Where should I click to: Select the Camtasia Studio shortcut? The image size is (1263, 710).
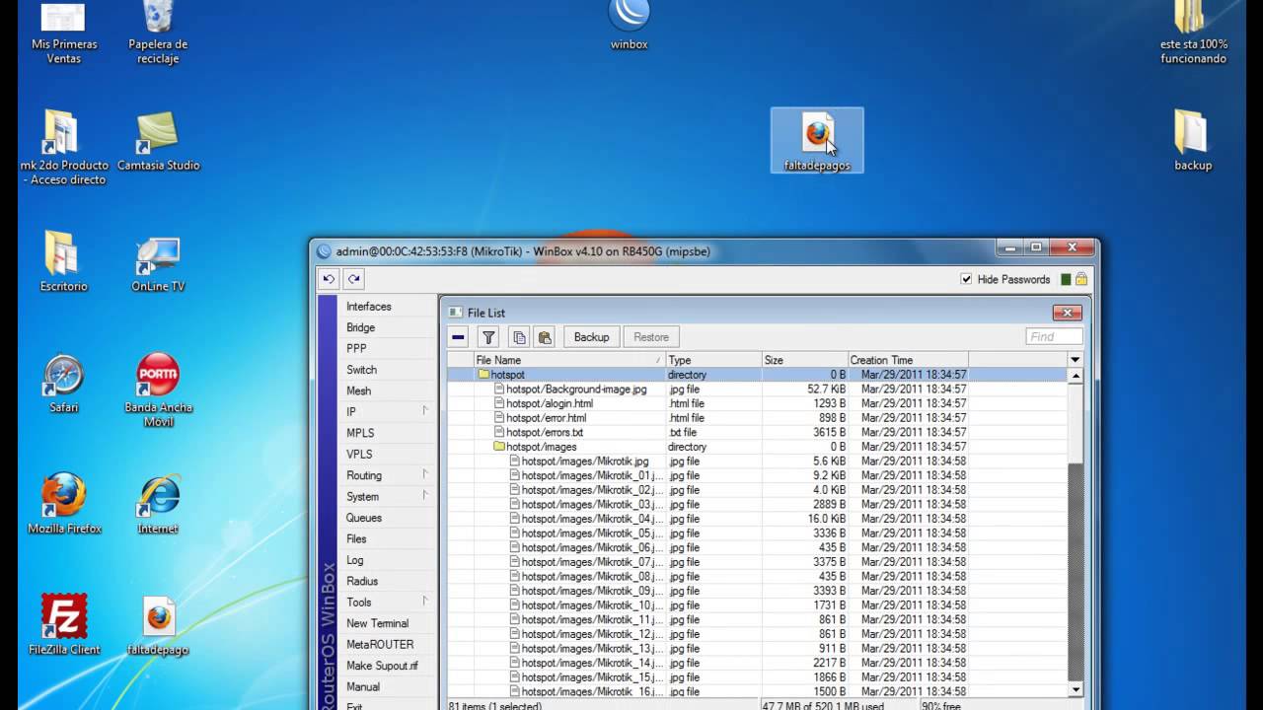(x=158, y=141)
